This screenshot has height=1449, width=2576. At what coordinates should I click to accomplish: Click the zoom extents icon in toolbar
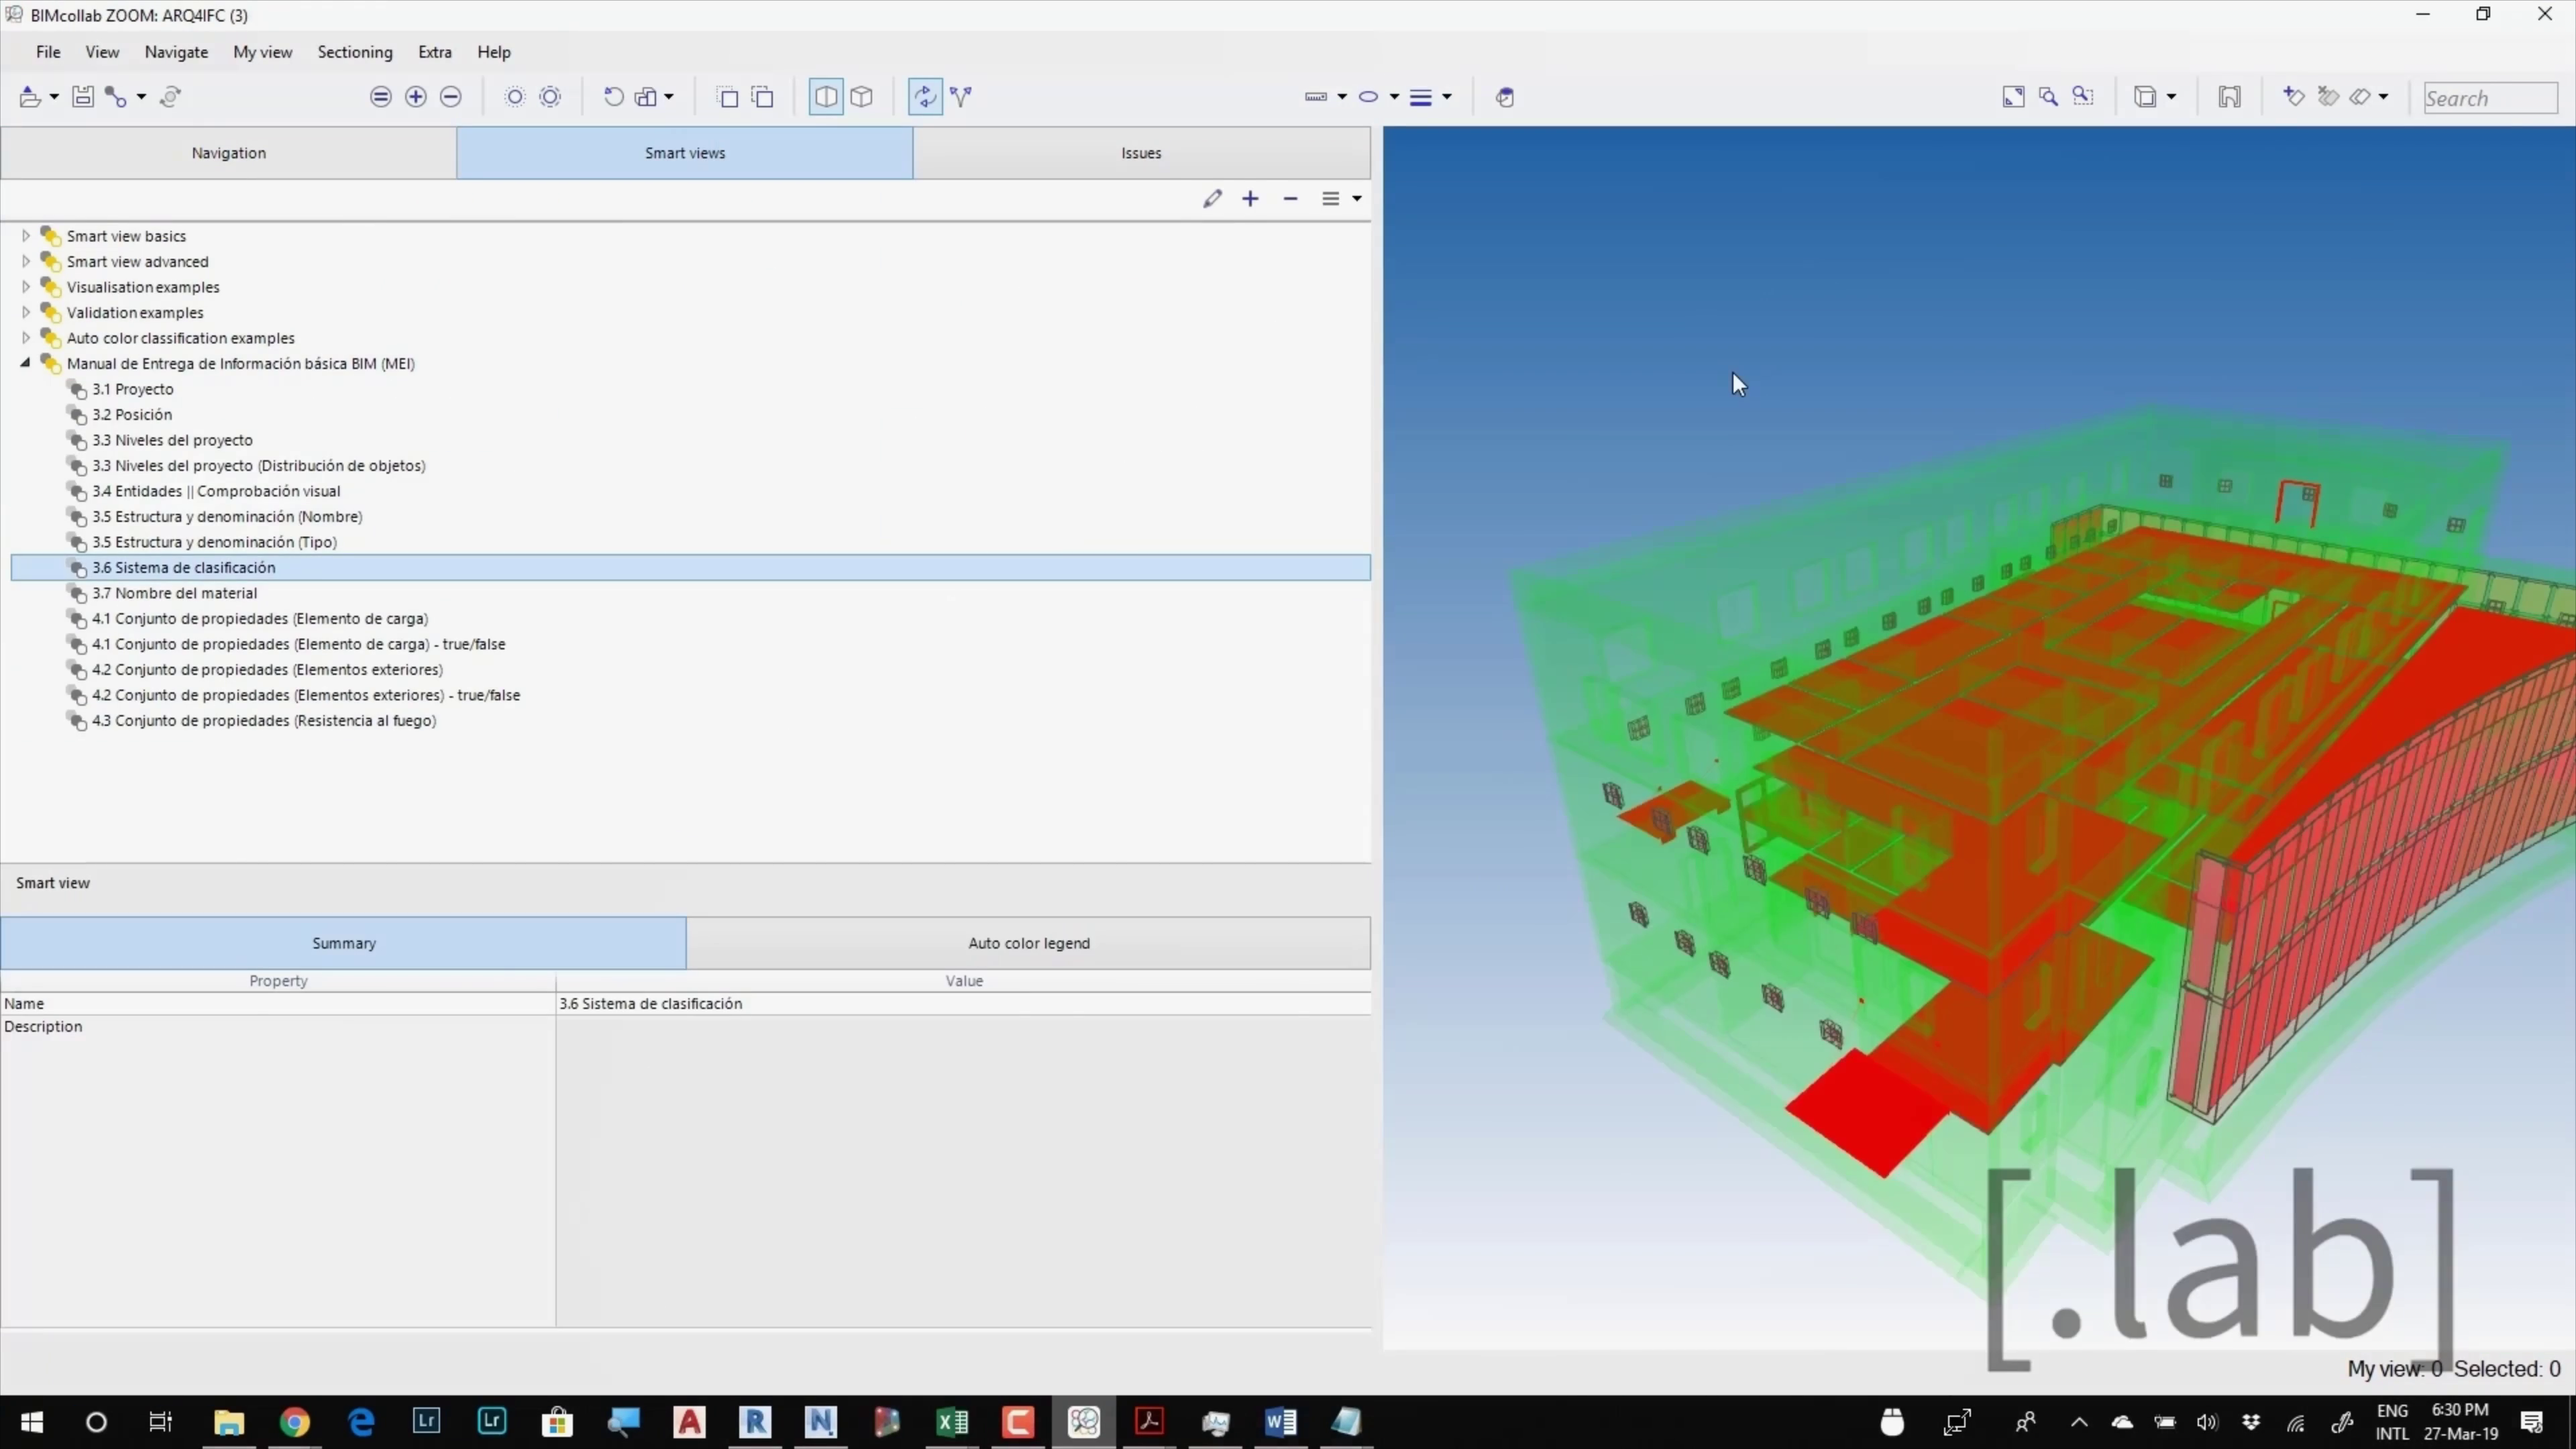pos(2013,97)
